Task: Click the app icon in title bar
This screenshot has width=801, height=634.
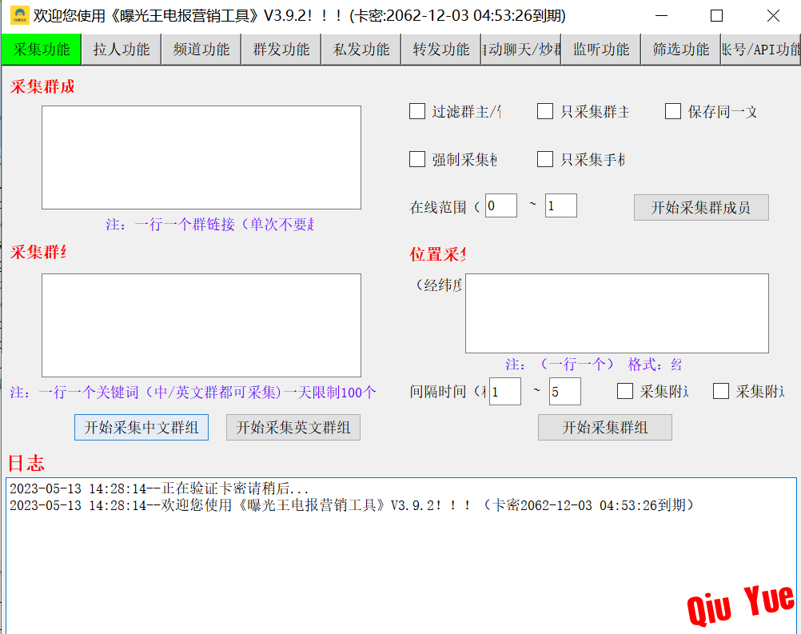Action: (19, 15)
